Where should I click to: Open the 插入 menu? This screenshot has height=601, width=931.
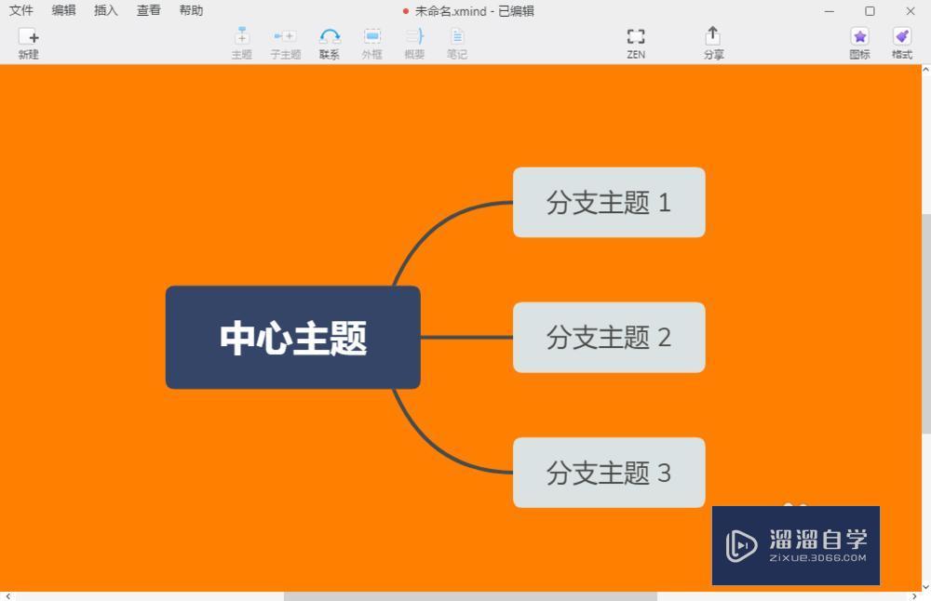point(104,10)
